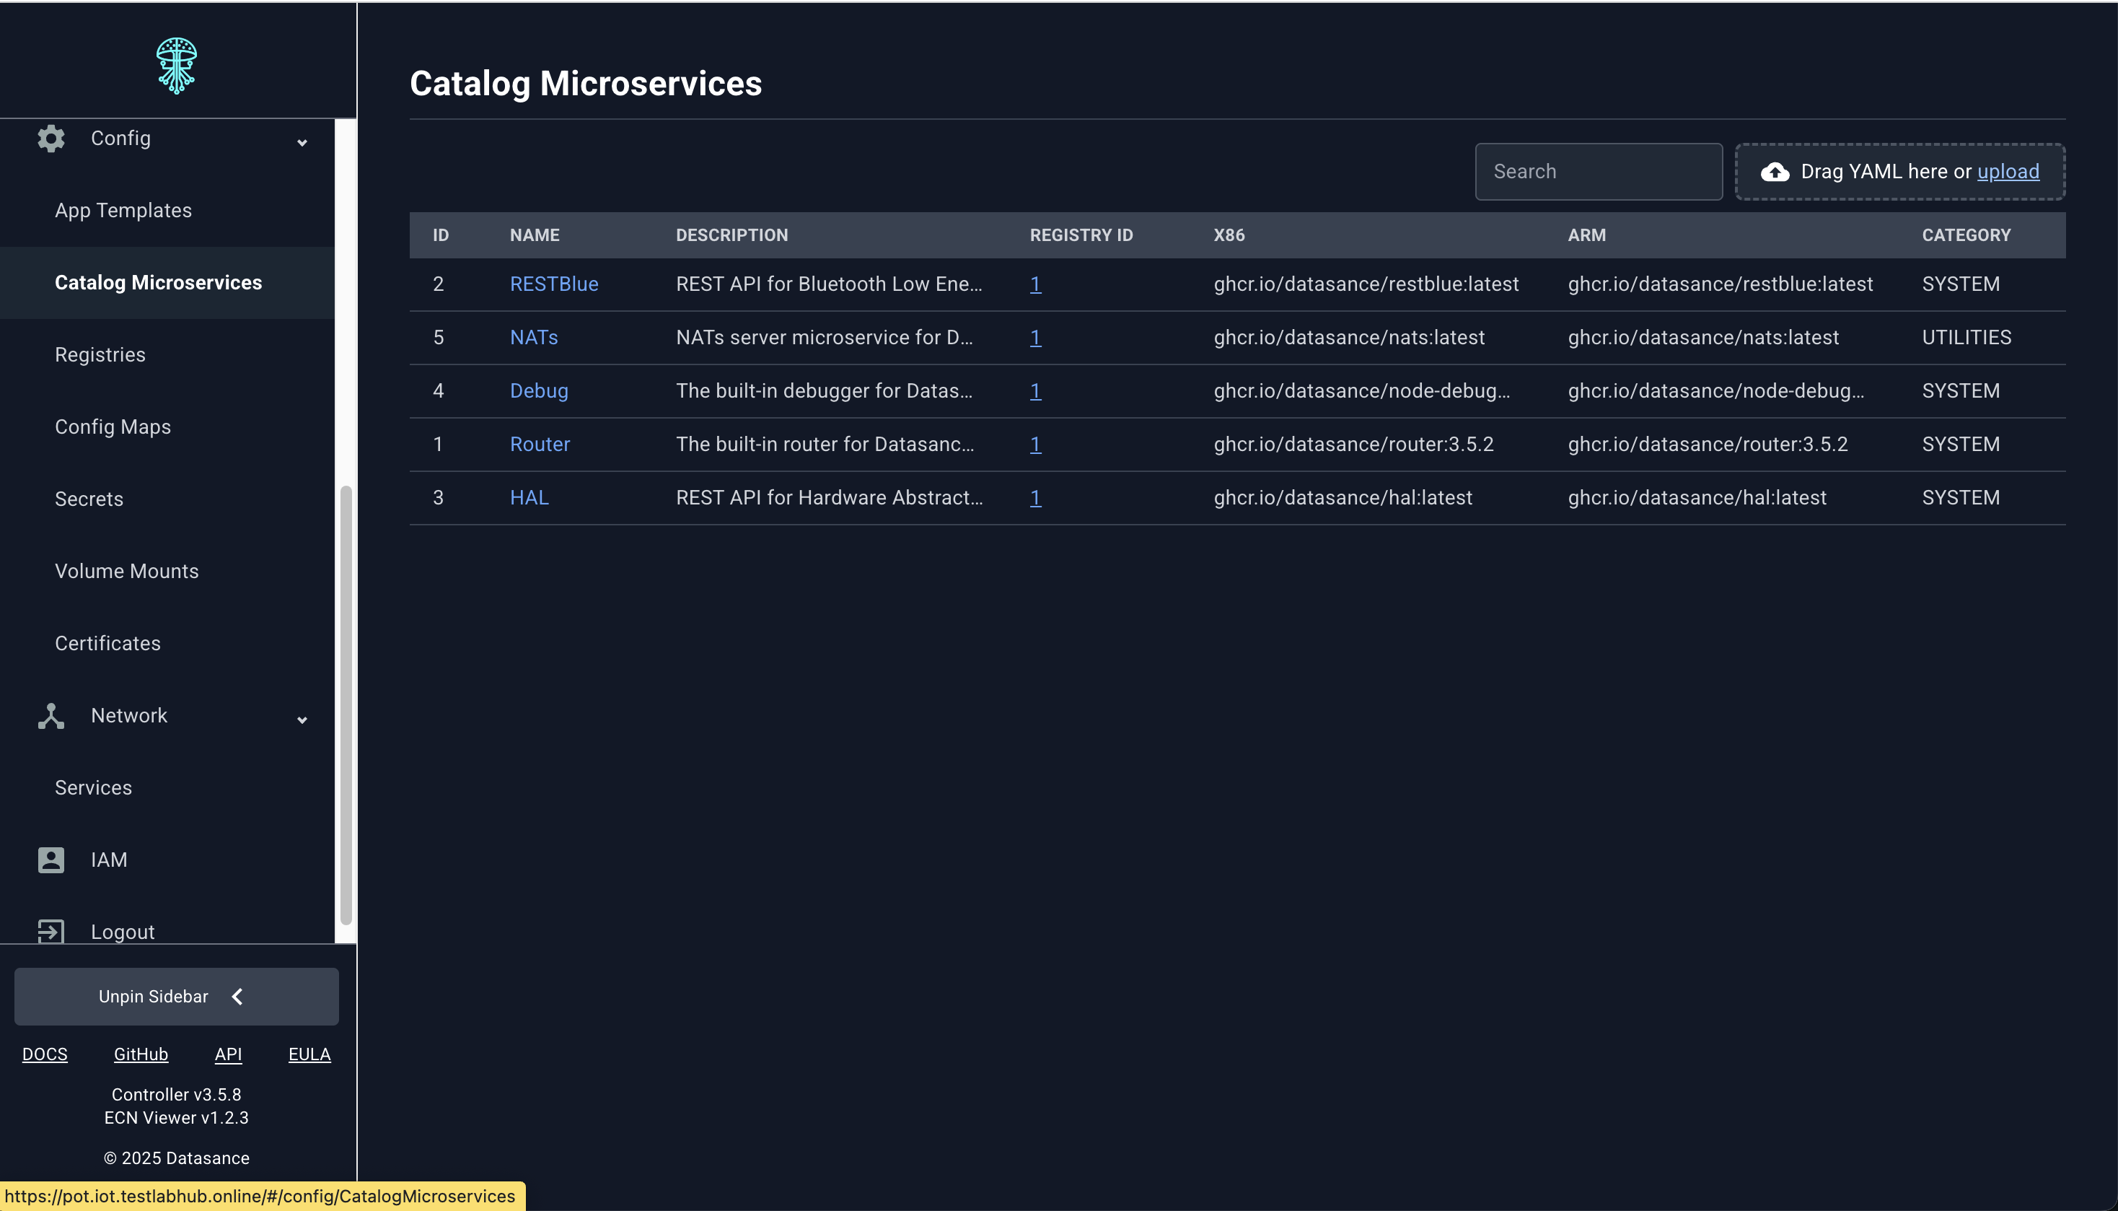
Task: Click the IAM person icon
Action: point(50,860)
